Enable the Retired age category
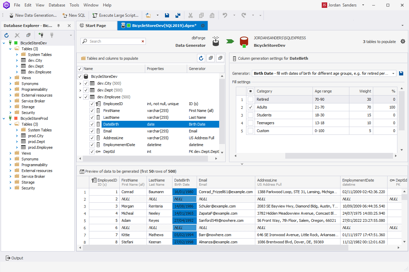The width and height of the screenshot is (409, 272). [251, 99]
